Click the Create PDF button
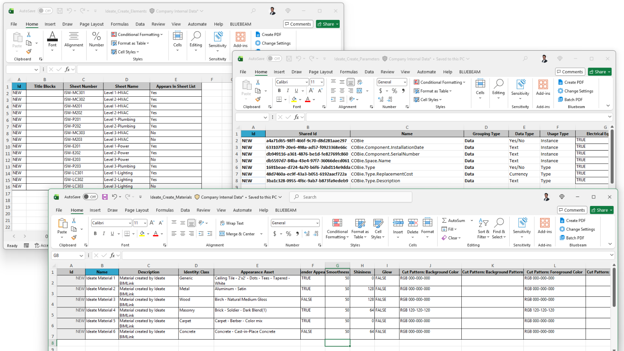 tap(573, 220)
